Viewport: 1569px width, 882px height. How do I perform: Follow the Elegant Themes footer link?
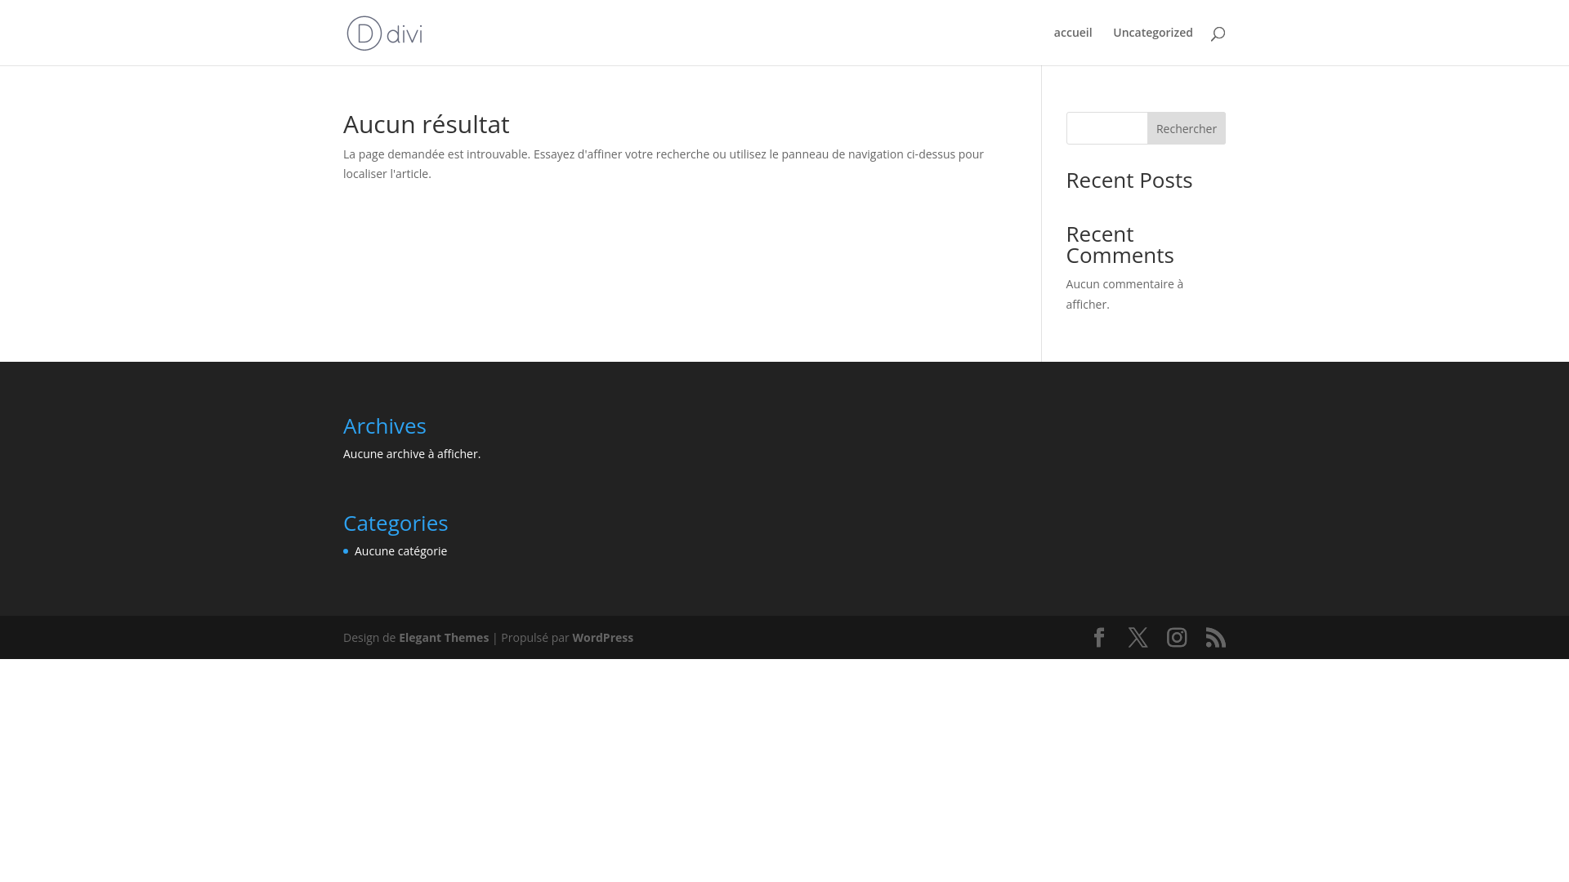(x=444, y=638)
